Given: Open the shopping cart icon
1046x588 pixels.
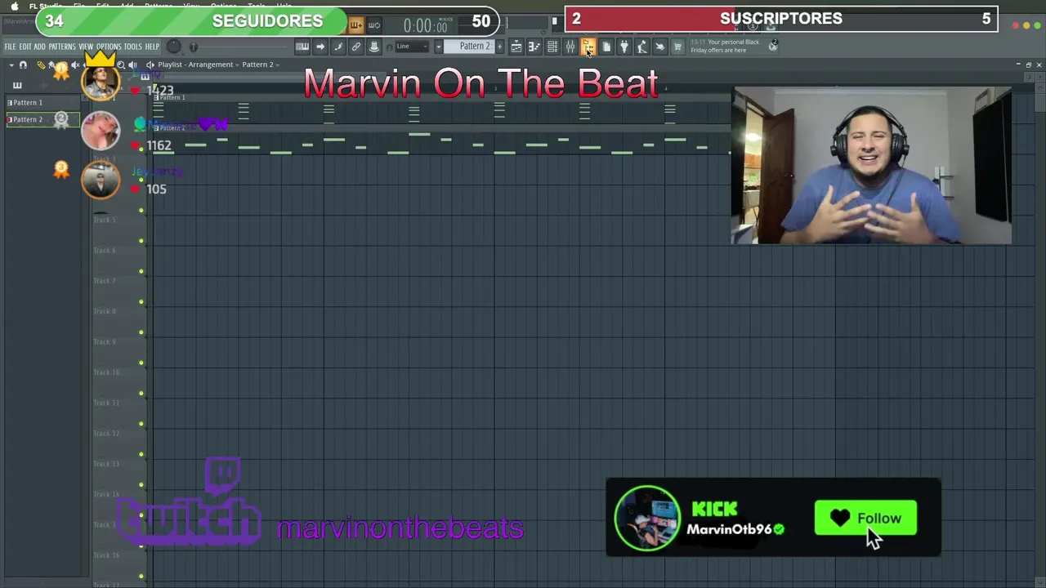Looking at the screenshot, I should click(x=677, y=47).
